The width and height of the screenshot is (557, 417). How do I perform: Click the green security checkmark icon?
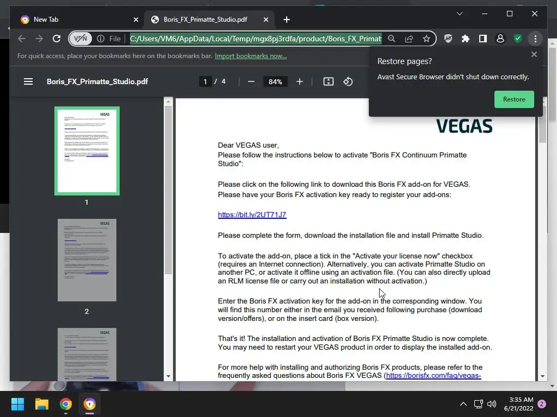click(x=518, y=39)
